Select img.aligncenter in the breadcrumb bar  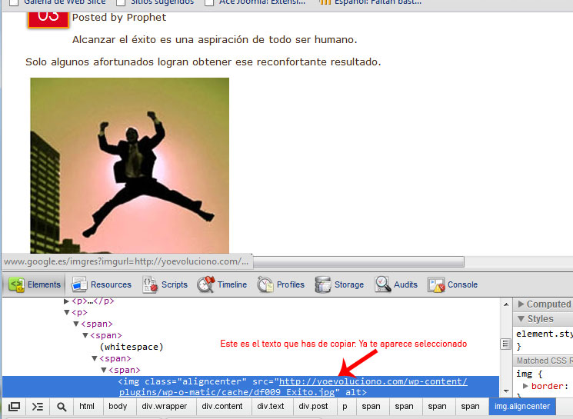point(522,406)
